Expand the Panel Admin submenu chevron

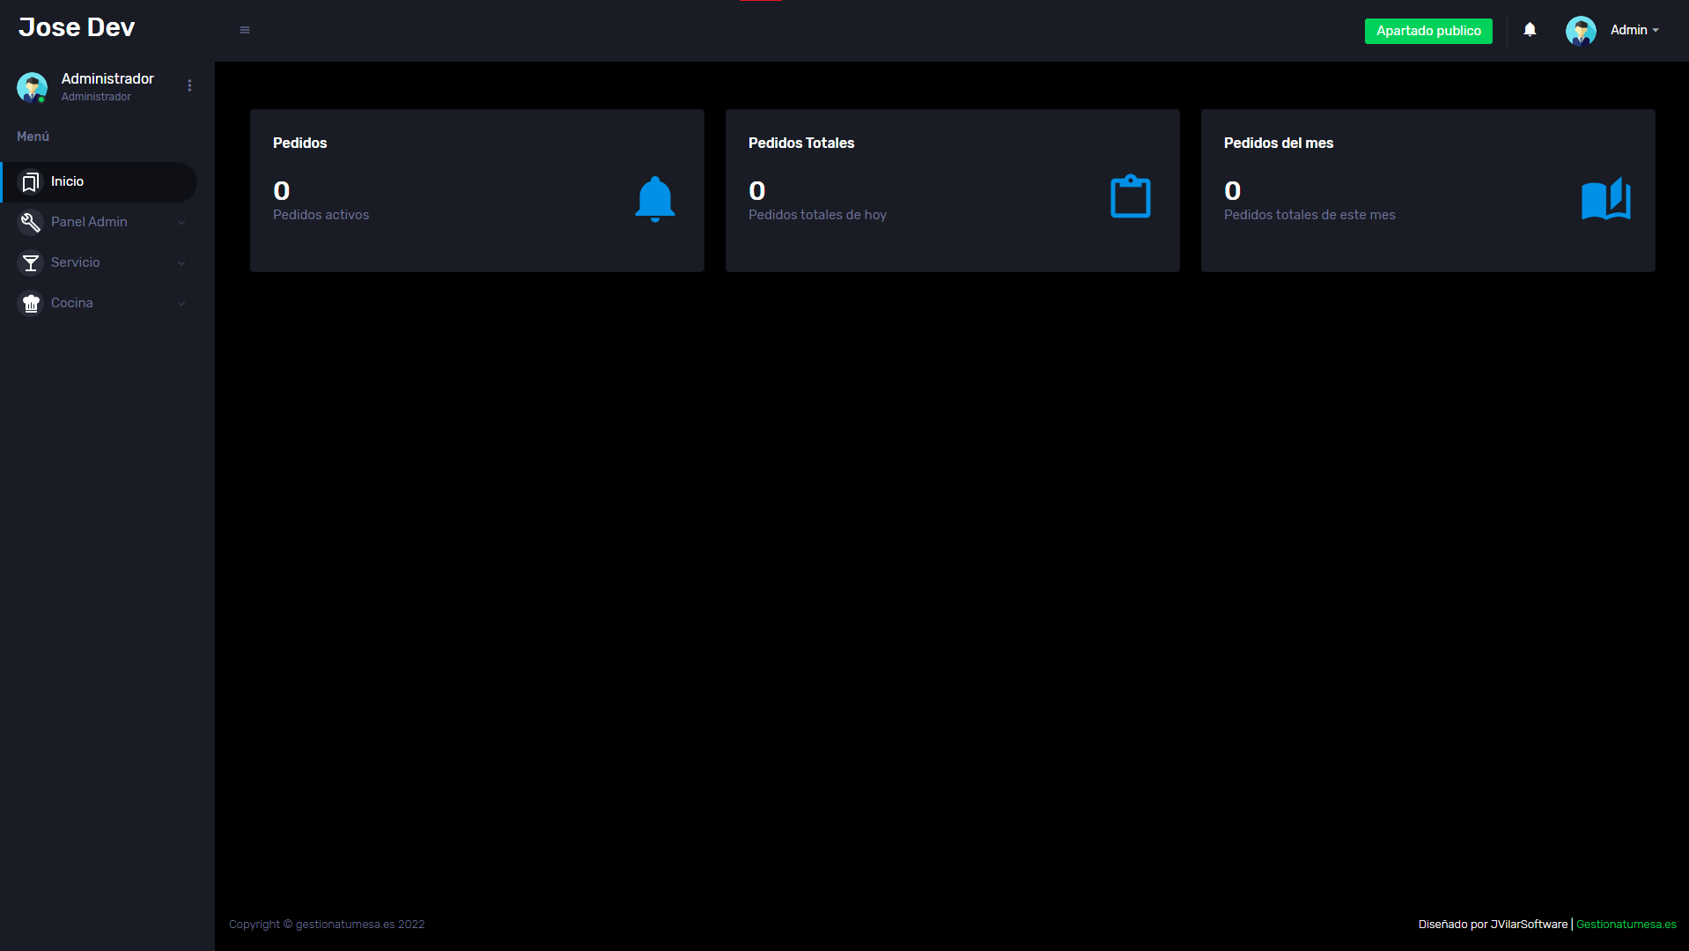(x=181, y=223)
